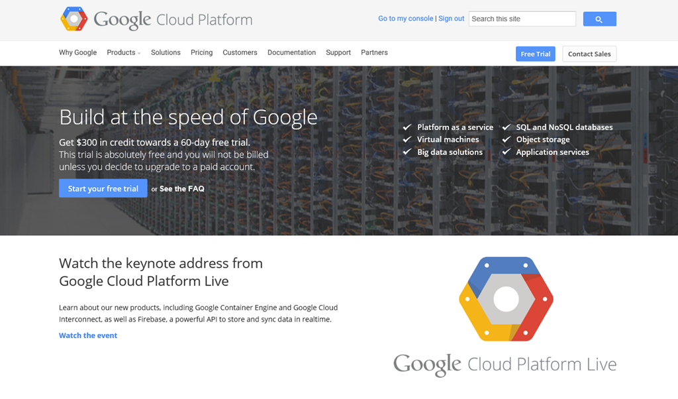This screenshot has height=399, width=678.
Task: Click the SQL and NoSQL databases text
Action: (564, 127)
